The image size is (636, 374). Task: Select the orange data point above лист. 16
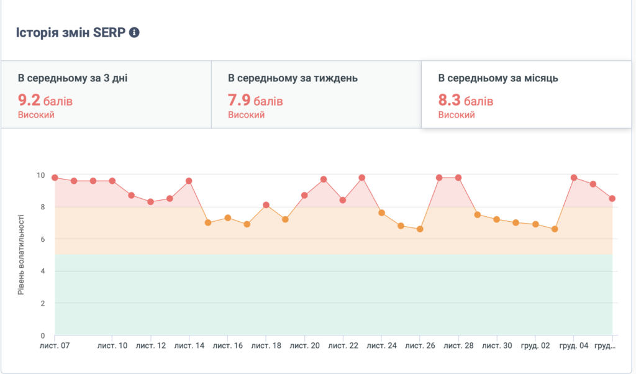(x=227, y=217)
